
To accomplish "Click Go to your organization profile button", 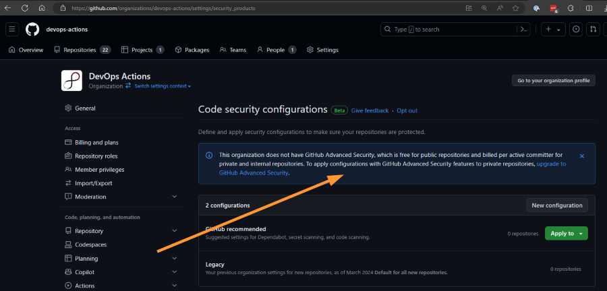I will click(x=554, y=80).
